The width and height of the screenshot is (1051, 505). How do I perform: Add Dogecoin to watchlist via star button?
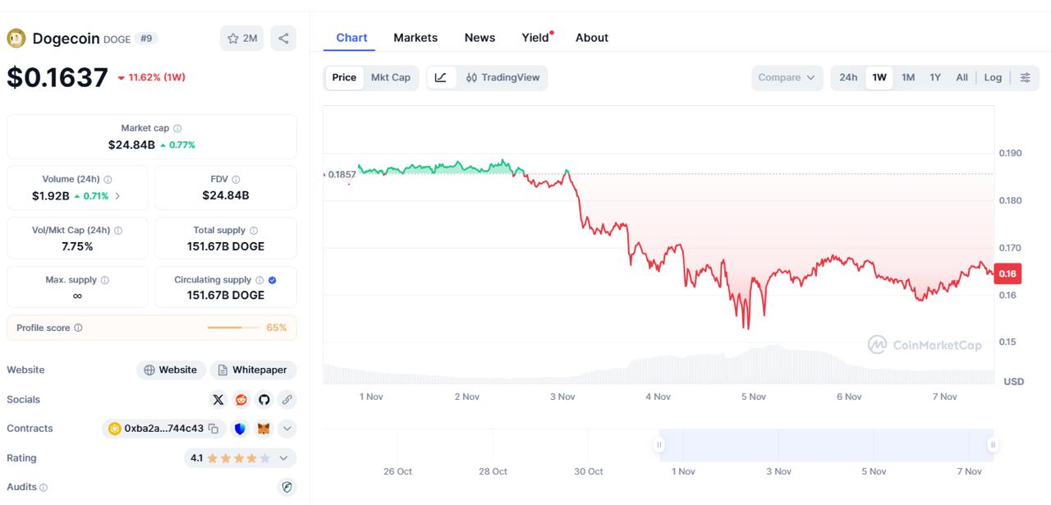[241, 38]
